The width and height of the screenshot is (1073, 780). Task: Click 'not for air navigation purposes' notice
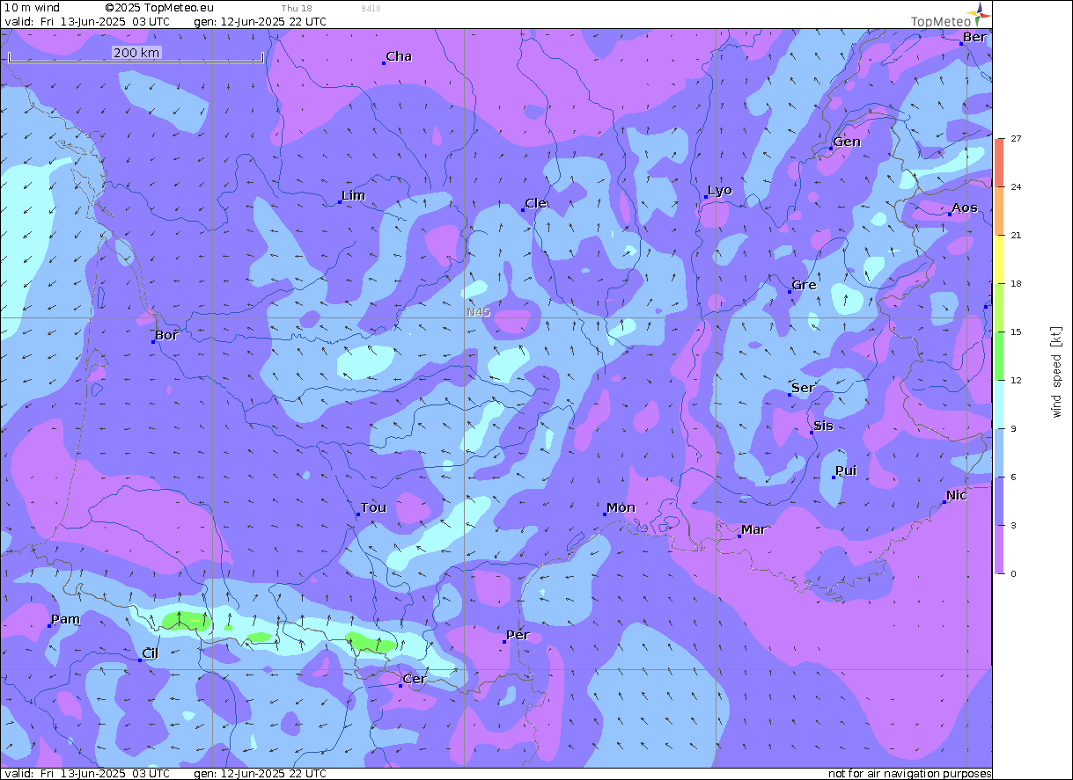910,774
